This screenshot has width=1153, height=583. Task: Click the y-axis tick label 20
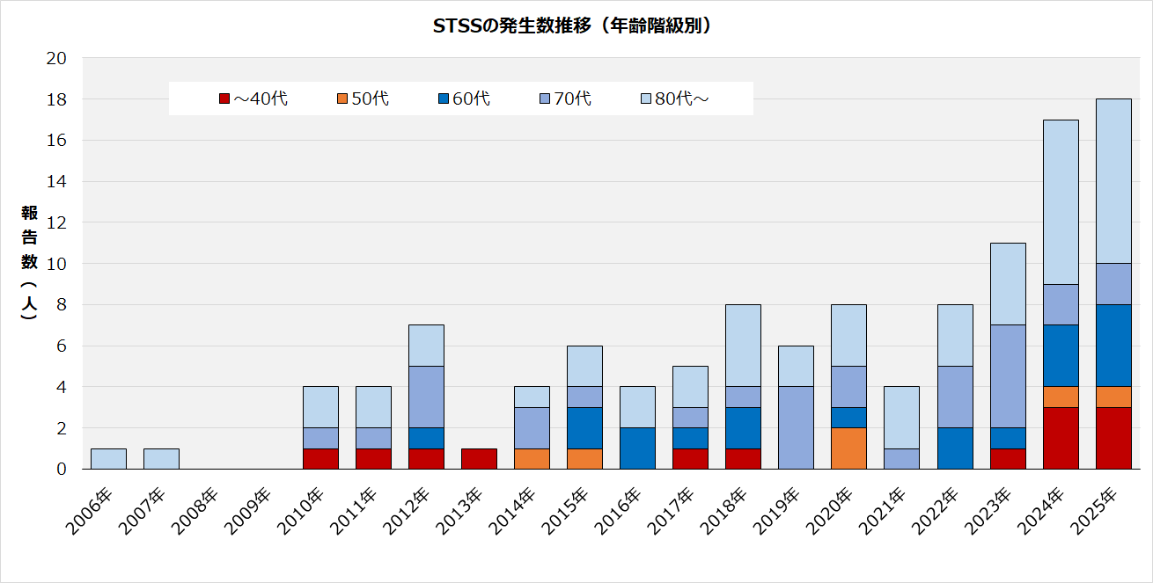pos(57,58)
